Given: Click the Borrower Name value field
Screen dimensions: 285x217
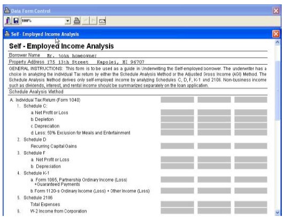Looking at the screenshot, I should tap(72, 56).
